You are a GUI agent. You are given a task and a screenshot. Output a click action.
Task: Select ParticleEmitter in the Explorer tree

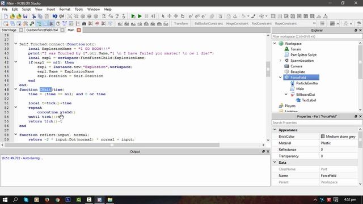click(x=307, y=83)
